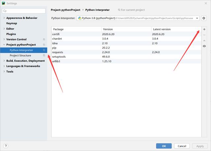Expand the Editor section
This screenshot has width=211, height=151.
pyautogui.click(x=4, y=29)
